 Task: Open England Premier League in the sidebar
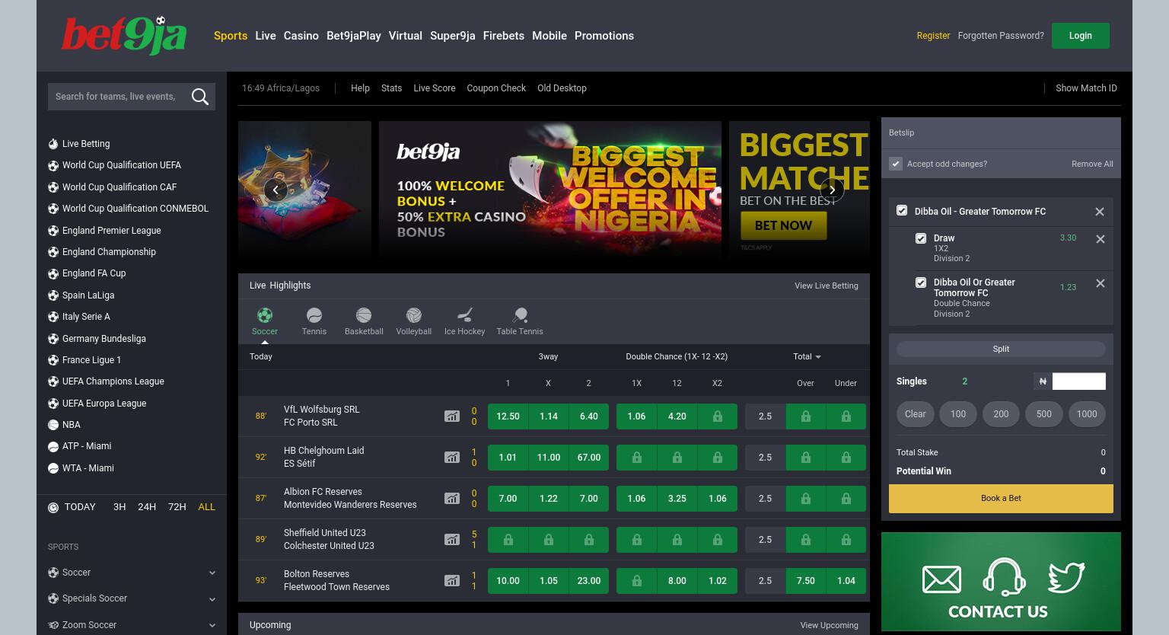(x=111, y=231)
